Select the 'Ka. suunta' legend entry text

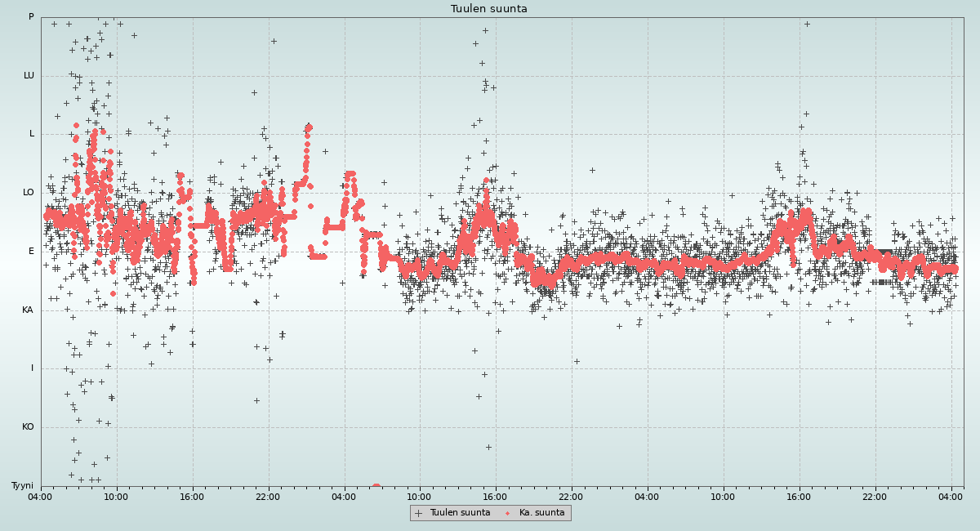[541, 513]
